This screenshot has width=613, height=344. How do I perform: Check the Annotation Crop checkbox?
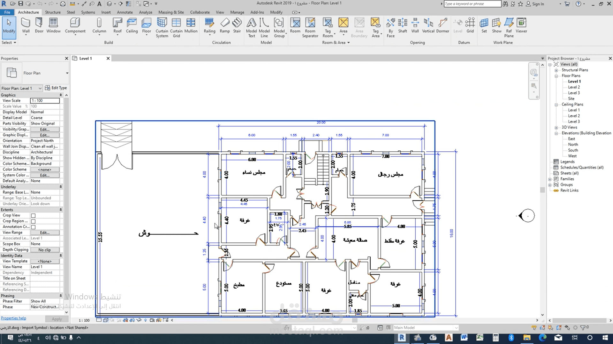click(x=33, y=227)
